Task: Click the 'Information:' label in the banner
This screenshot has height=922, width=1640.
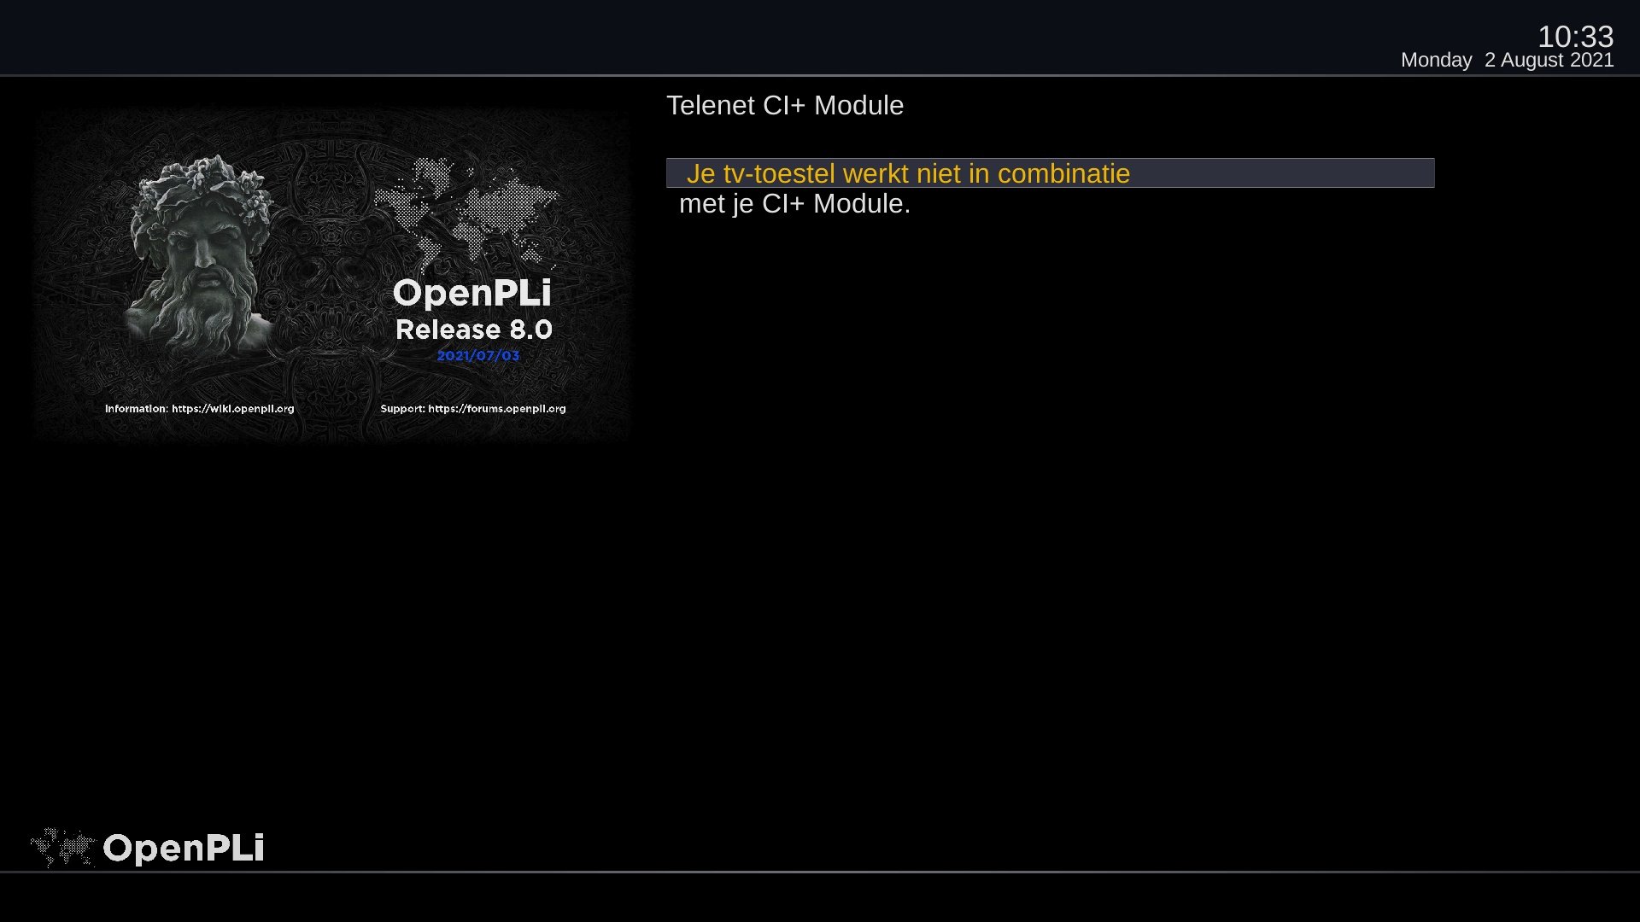Action: (137, 409)
